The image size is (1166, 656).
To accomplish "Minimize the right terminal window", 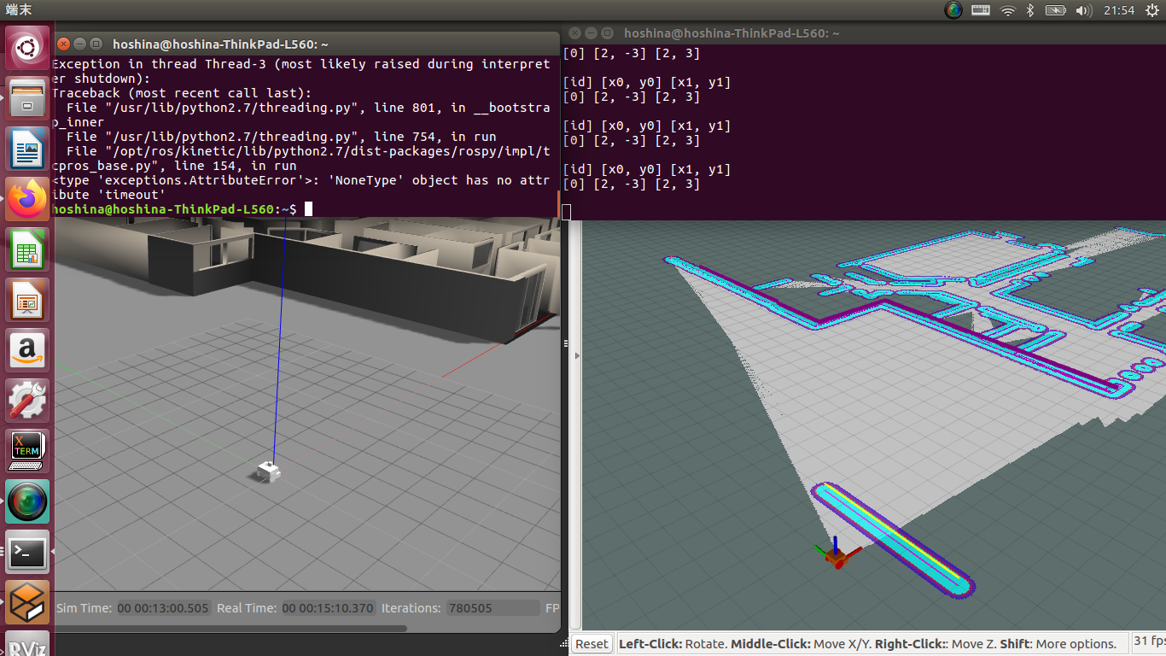I will [x=591, y=32].
